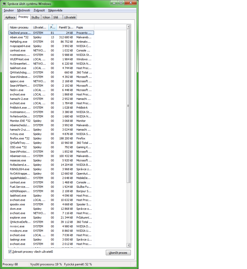Select the 'Nečinné proce...' row
Viewport: 247px width, 269px height.
point(51,33)
